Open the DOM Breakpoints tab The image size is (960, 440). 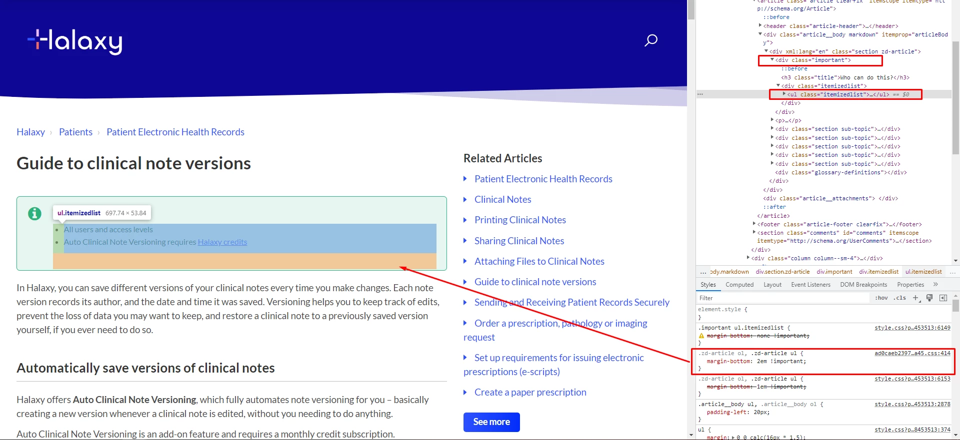click(863, 285)
